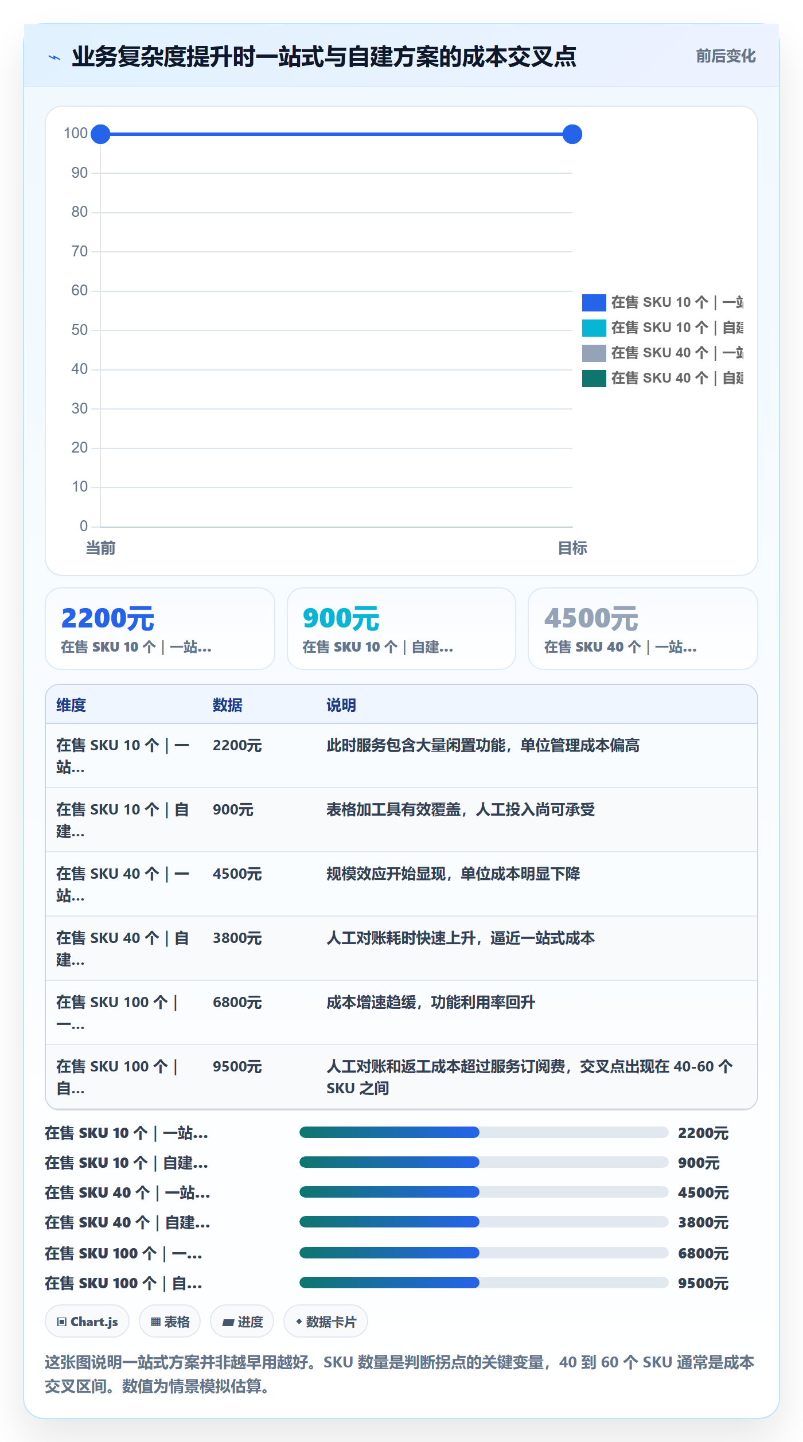Click the progress bar in the 6800元 row
This screenshot has height=1442, width=803.
(x=484, y=1253)
